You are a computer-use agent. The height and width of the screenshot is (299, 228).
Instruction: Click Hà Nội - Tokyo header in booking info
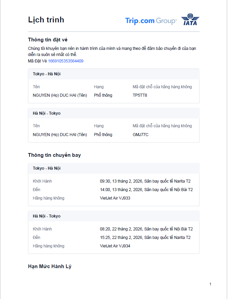point(47,113)
